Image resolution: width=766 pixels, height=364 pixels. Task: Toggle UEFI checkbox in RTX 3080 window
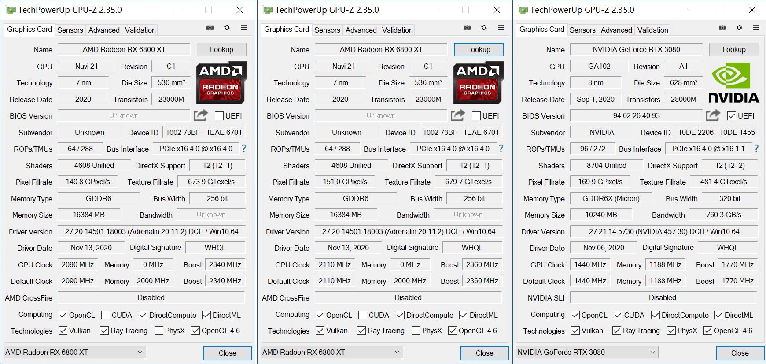[x=731, y=116]
